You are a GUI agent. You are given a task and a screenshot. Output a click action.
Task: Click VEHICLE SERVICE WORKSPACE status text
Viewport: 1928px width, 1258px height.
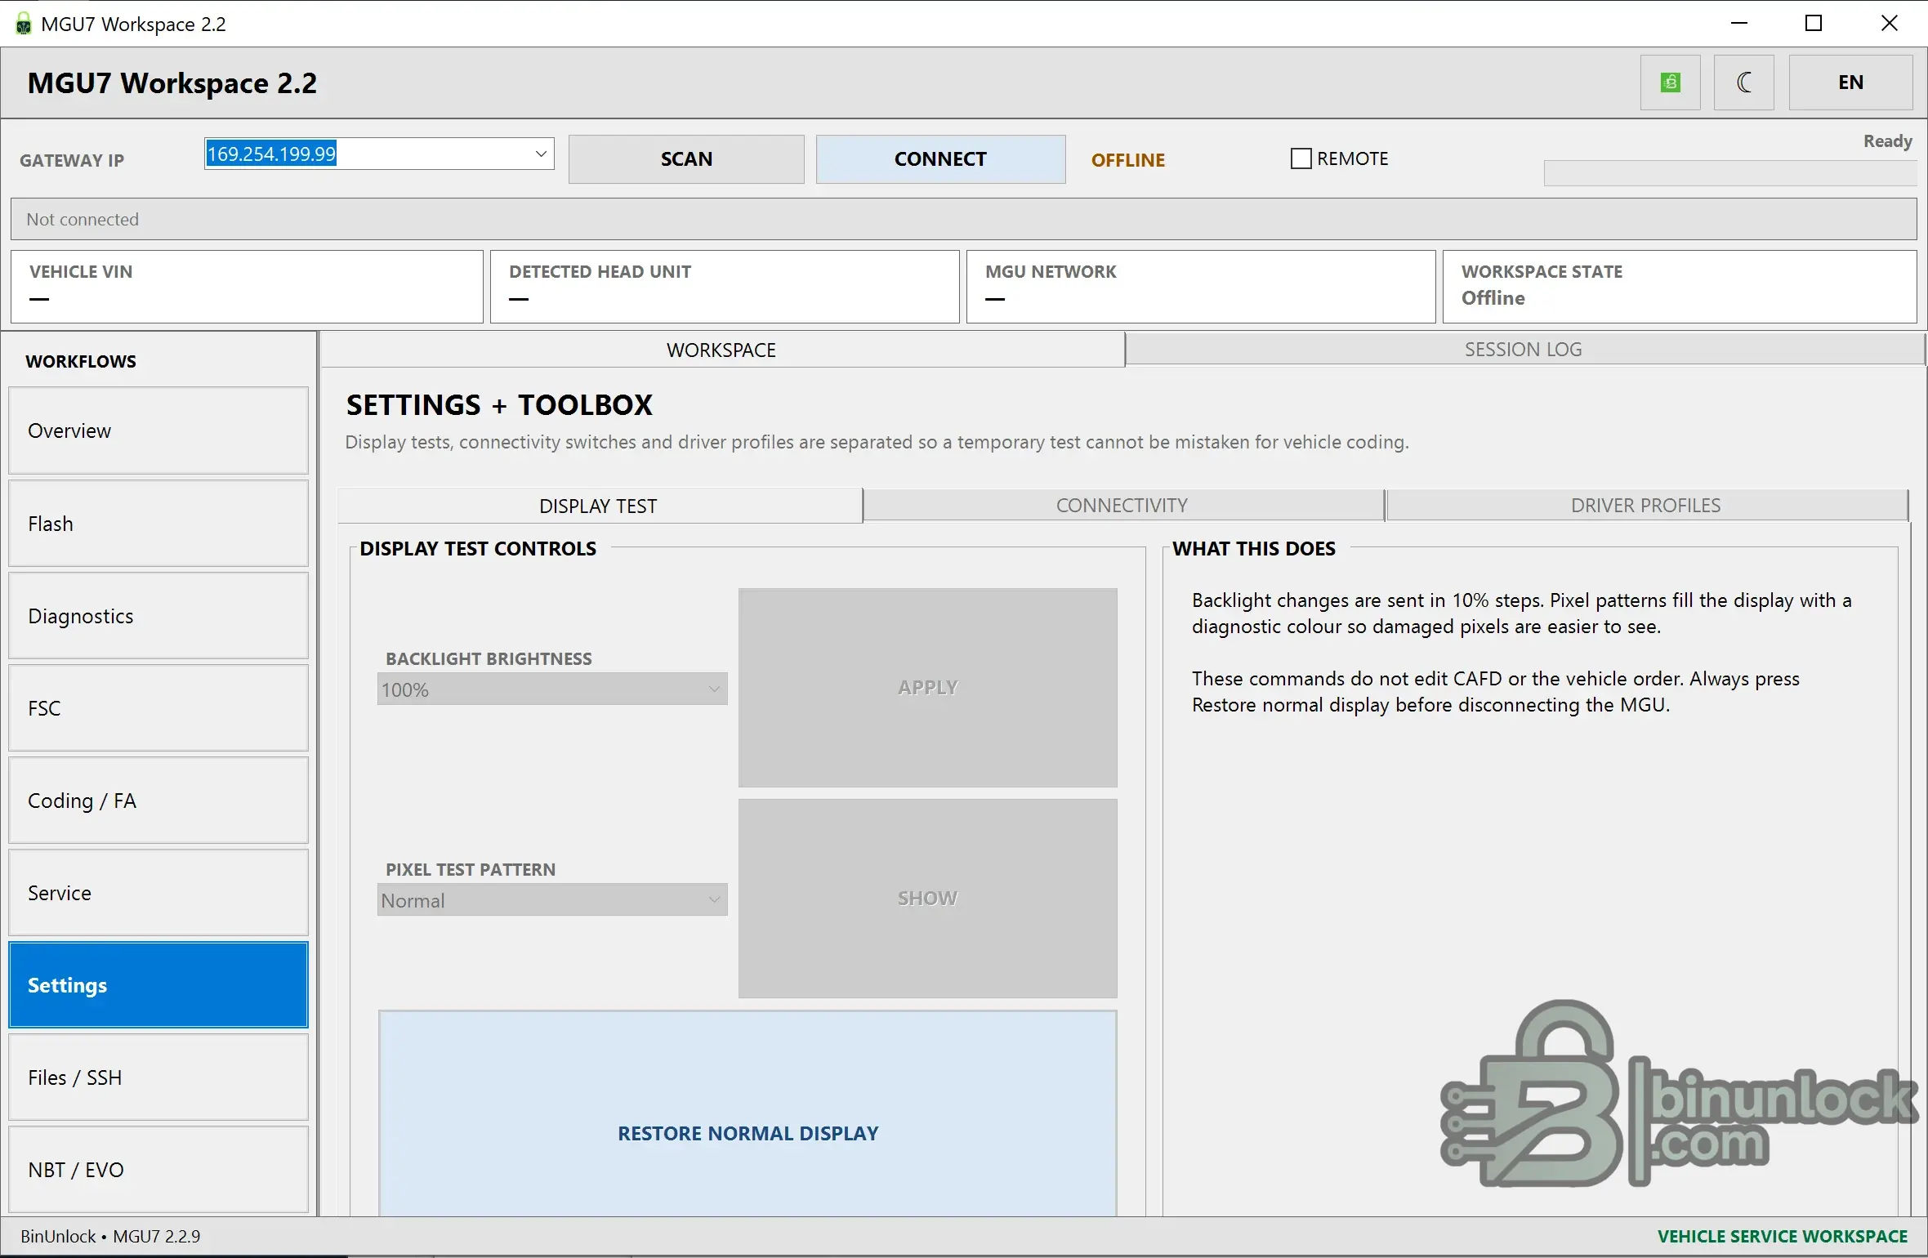(1783, 1237)
